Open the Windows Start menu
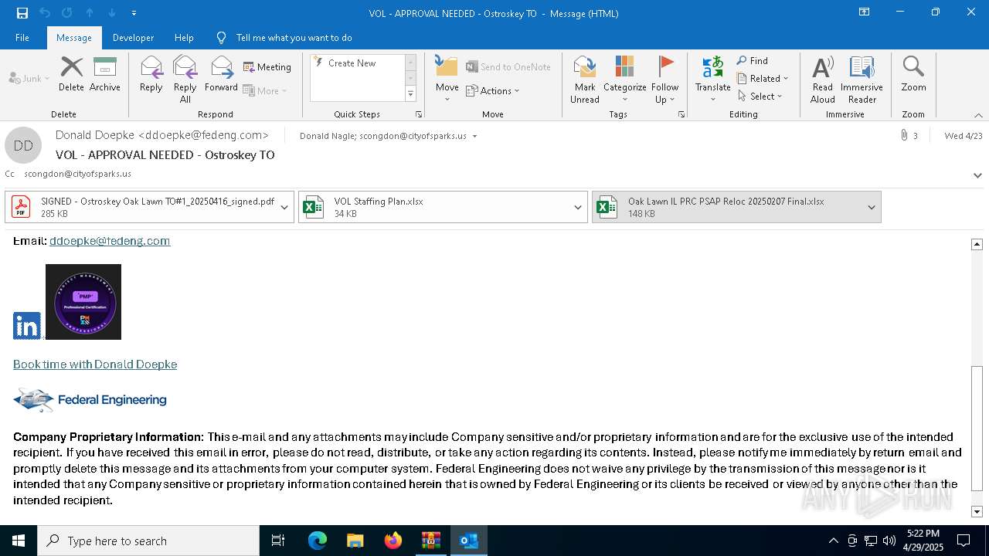This screenshot has height=556, width=989. coord(19,541)
